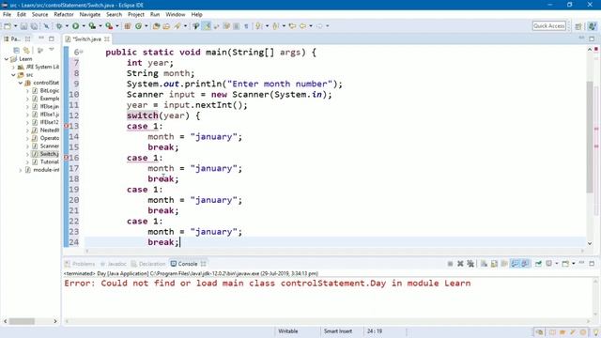Open New Console View dropdown arrow
The image size is (601, 338).
coord(574,264)
